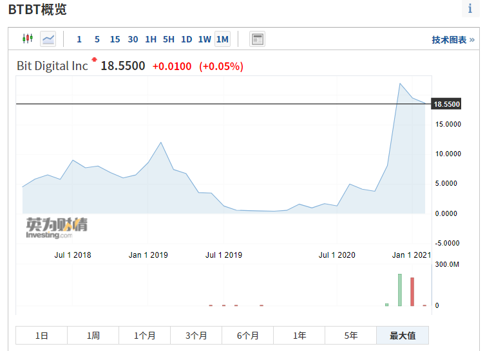The height and width of the screenshot is (351, 485).
Task: Set chart interval to 5 minutes
Action: (97, 39)
